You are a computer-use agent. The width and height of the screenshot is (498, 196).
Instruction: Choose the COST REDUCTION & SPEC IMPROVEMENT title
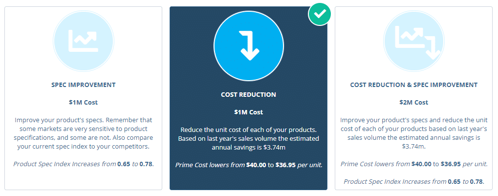point(413,85)
